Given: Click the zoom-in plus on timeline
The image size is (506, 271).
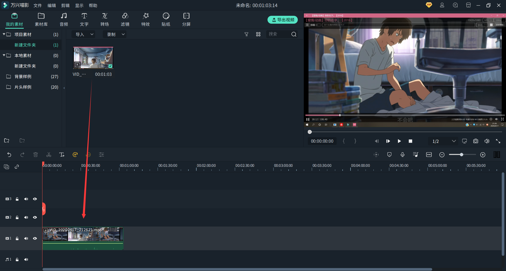Looking at the screenshot, I should pyautogui.click(x=483, y=155).
